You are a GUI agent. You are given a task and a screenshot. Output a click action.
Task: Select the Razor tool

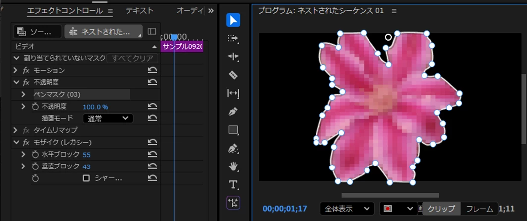pos(233,75)
